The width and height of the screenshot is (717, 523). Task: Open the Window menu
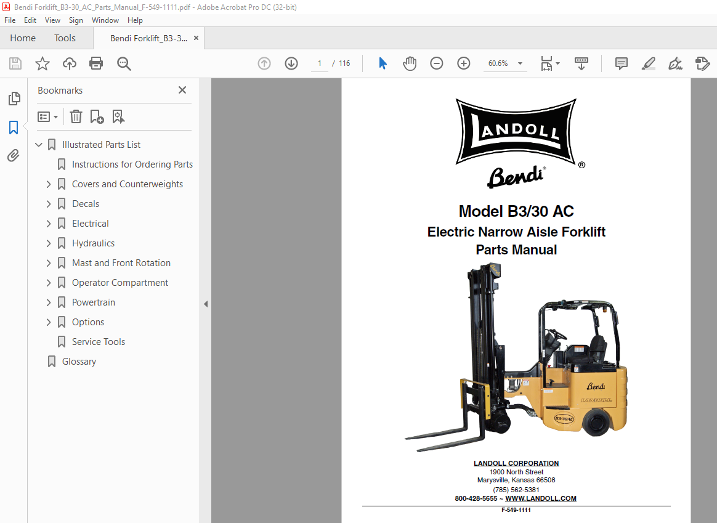(105, 20)
